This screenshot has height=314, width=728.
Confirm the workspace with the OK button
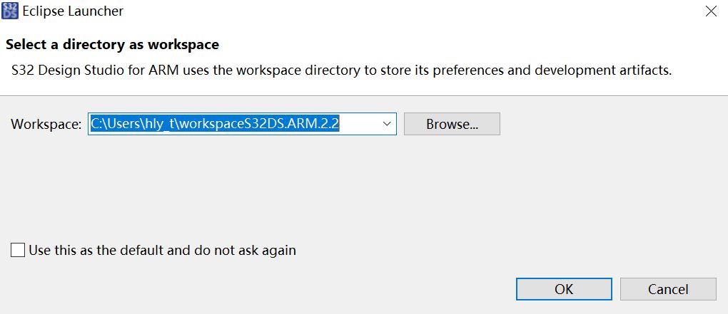pos(563,289)
